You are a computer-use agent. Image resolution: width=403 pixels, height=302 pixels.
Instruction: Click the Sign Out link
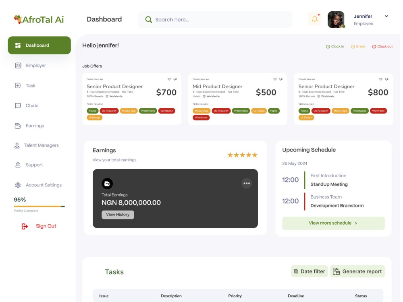[x=46, y=226]
